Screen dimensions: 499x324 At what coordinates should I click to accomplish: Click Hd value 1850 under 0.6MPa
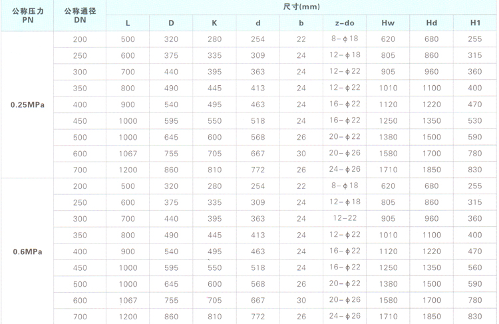point(432,317)
